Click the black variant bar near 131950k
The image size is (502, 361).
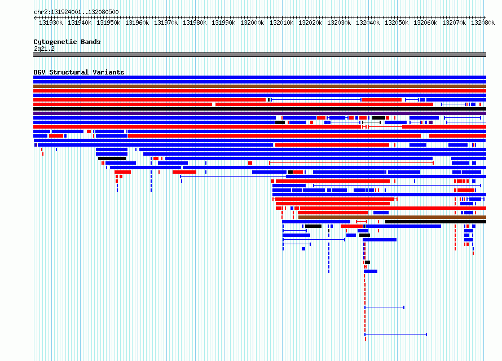tap(112, 159)
